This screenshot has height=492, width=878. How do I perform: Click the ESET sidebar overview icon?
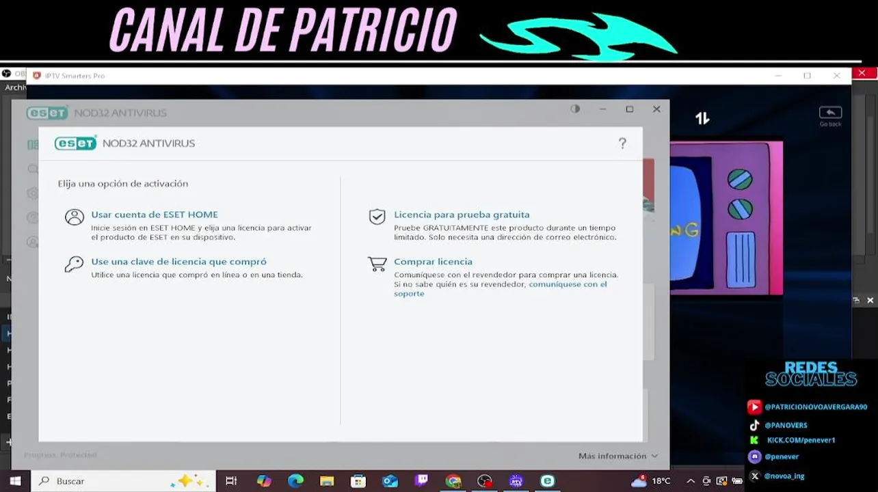(x=32, y=145)
